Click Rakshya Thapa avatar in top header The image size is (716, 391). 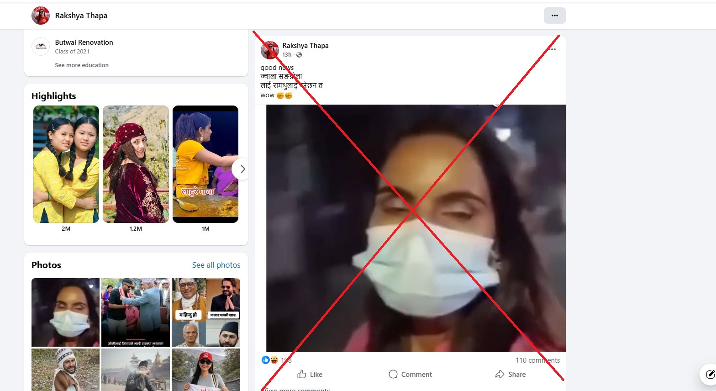click(x=41, y=16)
